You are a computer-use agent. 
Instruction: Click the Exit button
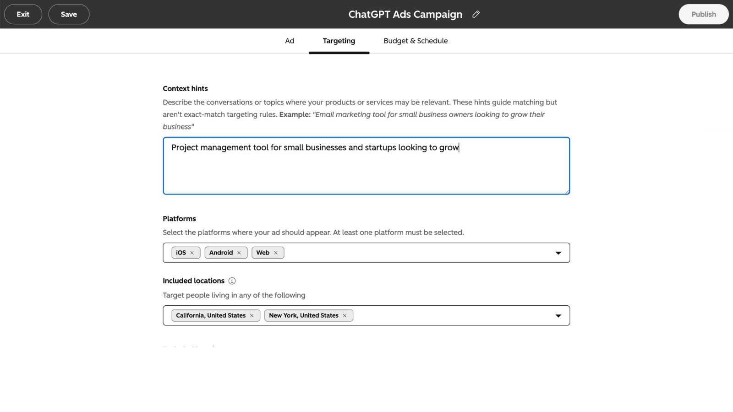point(23,14)
